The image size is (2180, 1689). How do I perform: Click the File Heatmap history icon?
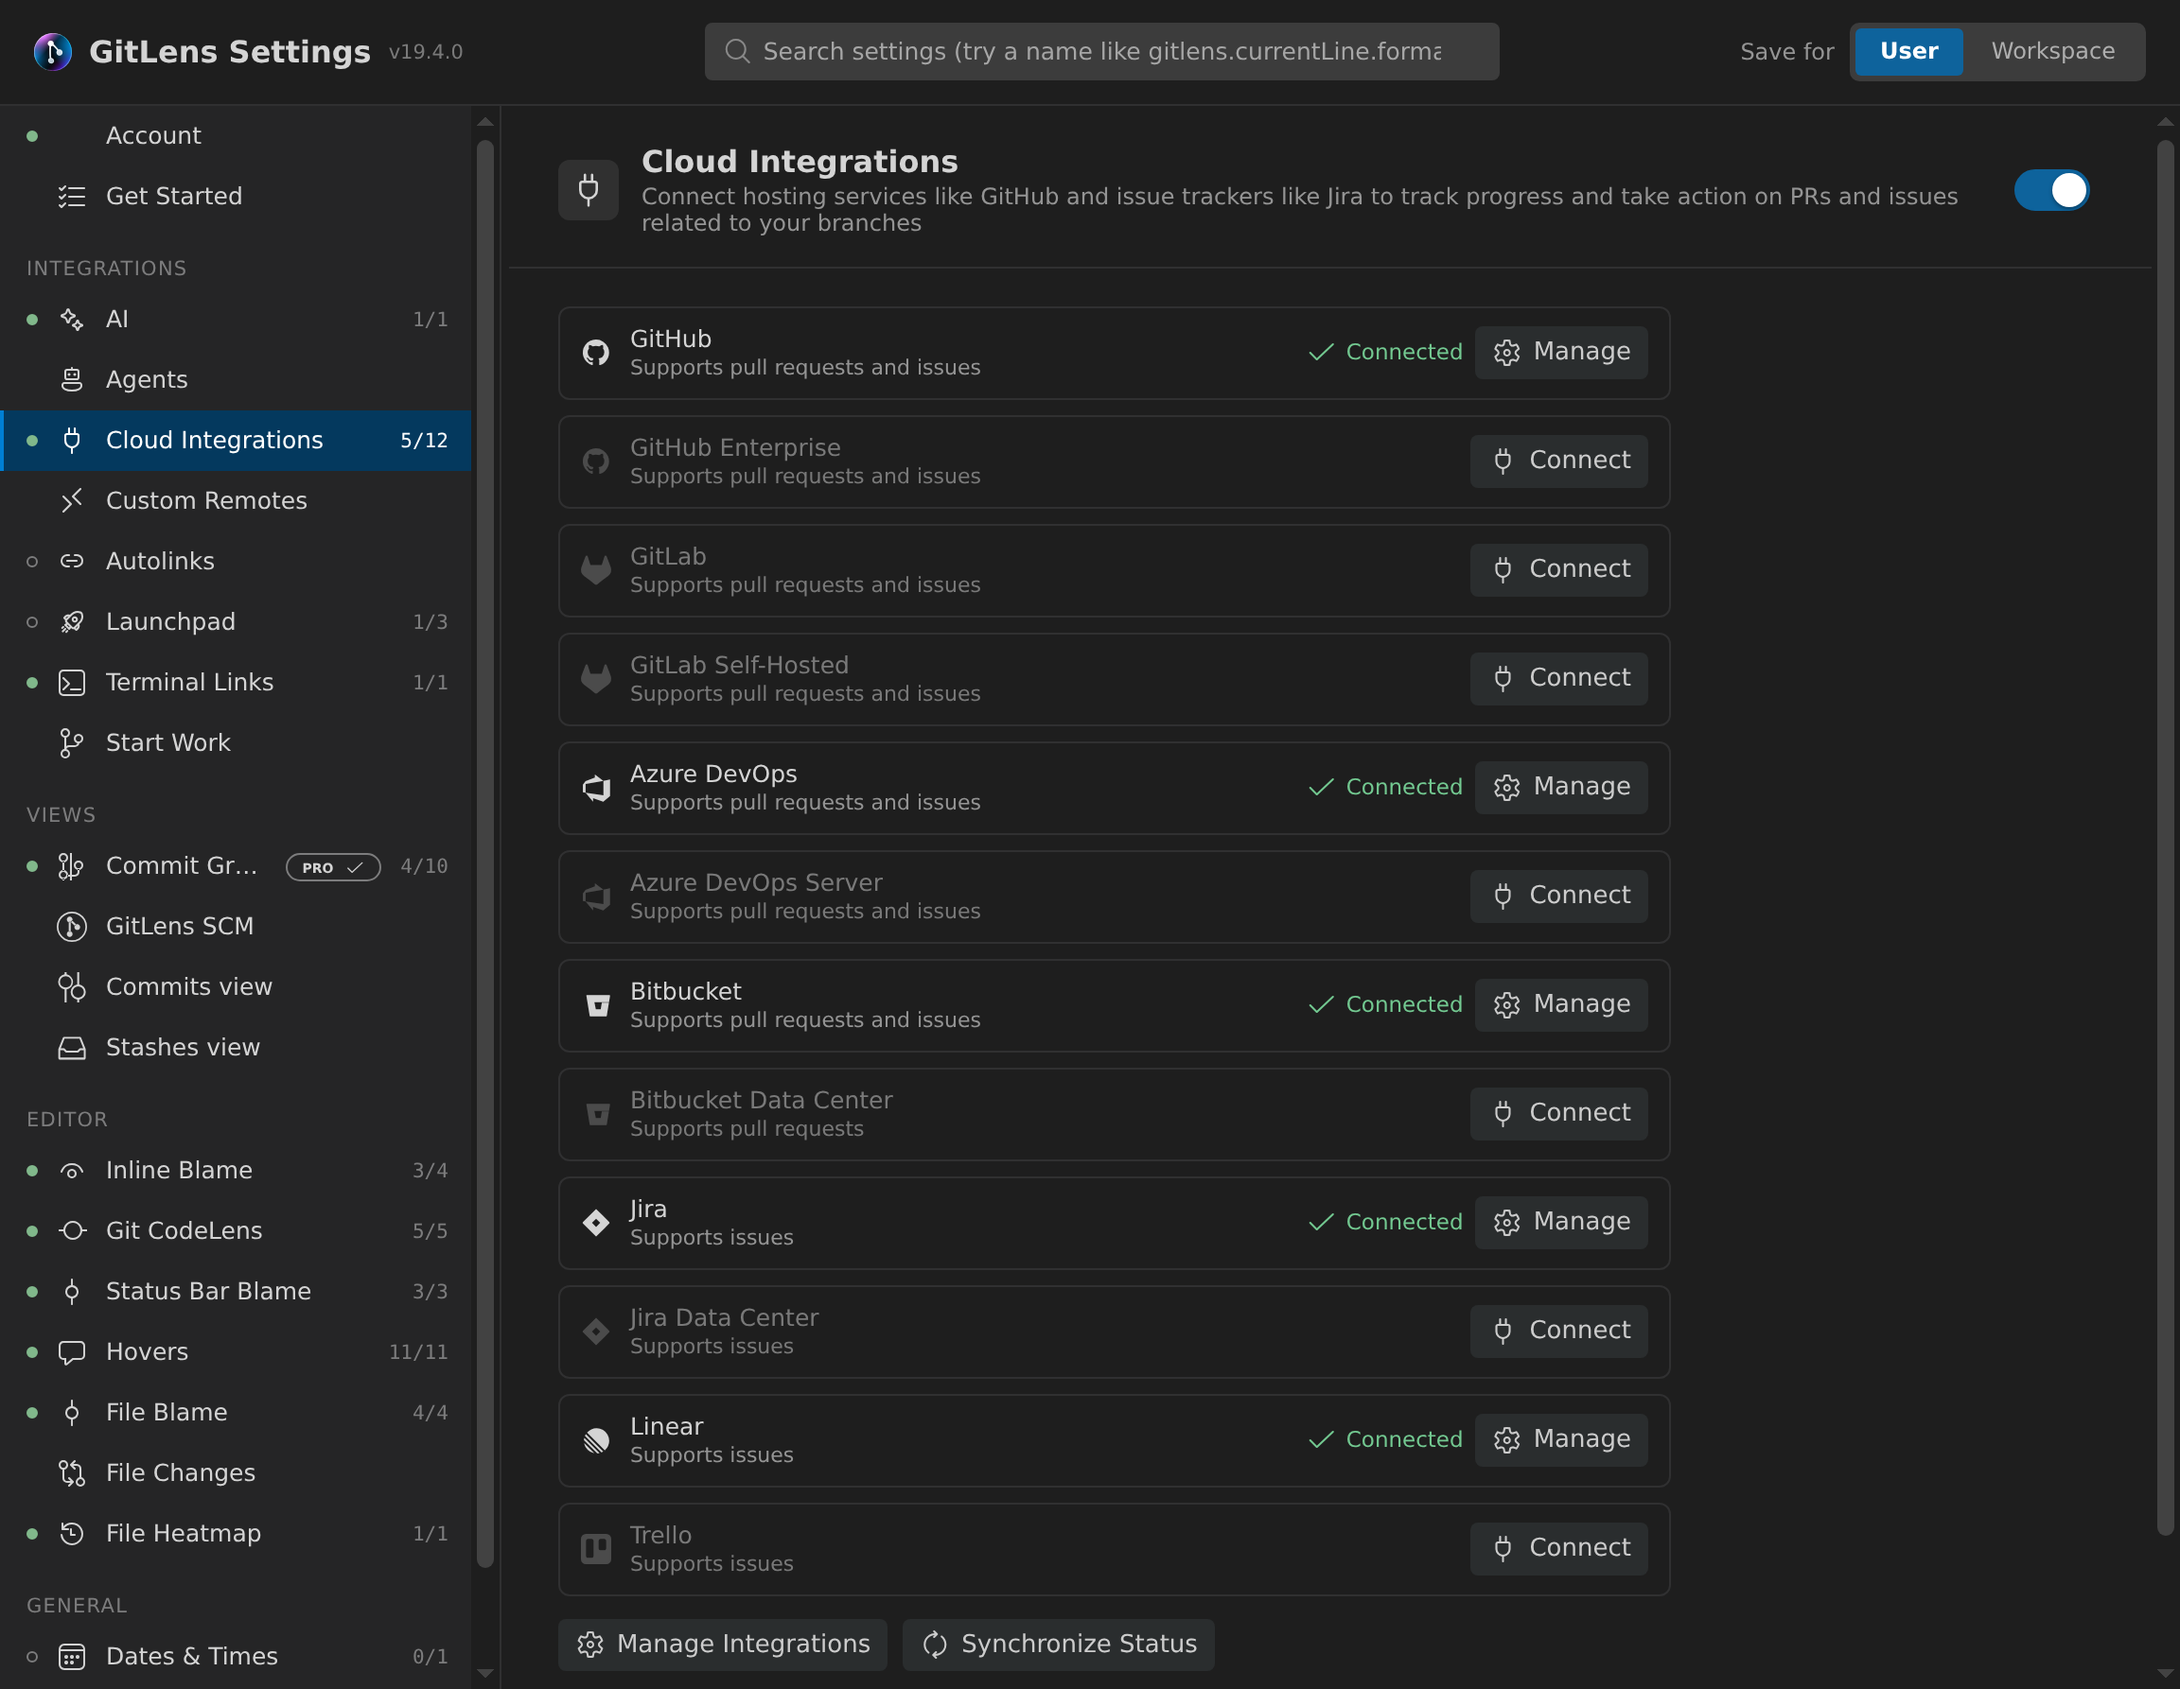click(x=72, y=1533)
